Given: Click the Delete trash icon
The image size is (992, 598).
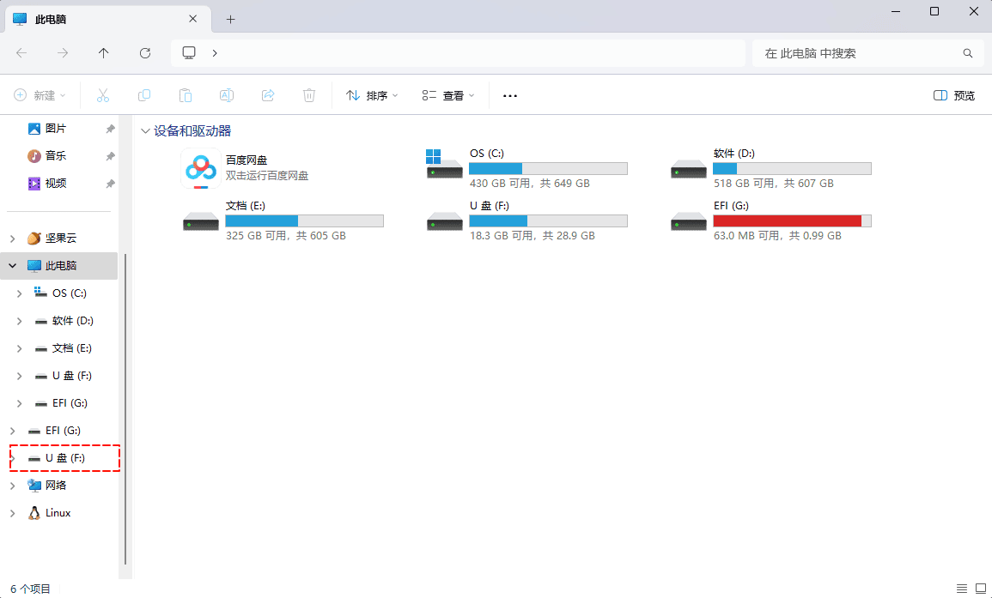Looking at the screenshot, I should coord(309,95).
